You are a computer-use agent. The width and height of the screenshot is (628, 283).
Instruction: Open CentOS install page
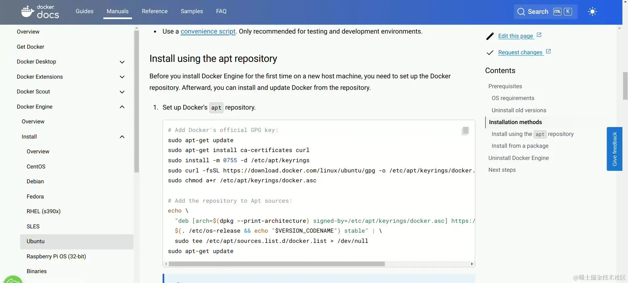click(x=36, y=167)
